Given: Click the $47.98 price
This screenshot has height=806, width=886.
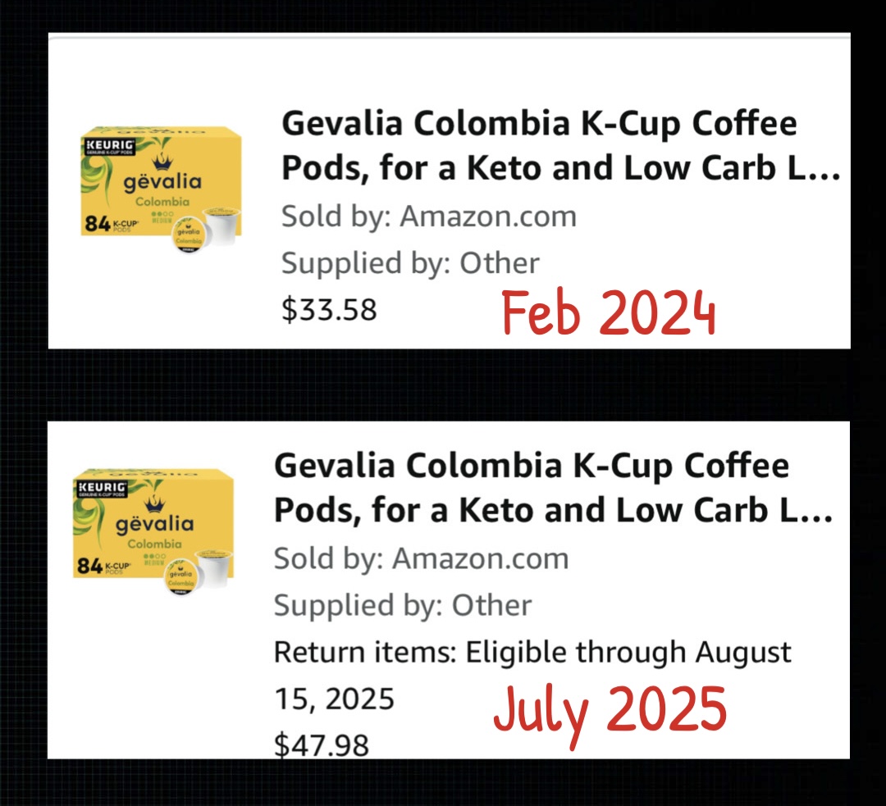Looking at the screenshot, I should [321, 745].
